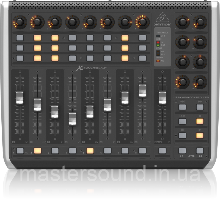Toggle lit top-row button under knob 3
The height and width of the screenshot is (199, 220).
[55, 38]
